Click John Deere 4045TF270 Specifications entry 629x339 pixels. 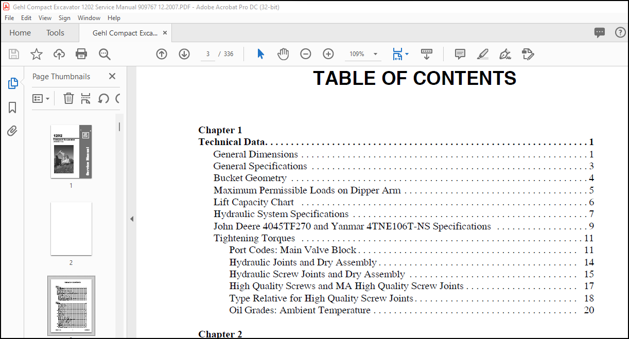404,226
